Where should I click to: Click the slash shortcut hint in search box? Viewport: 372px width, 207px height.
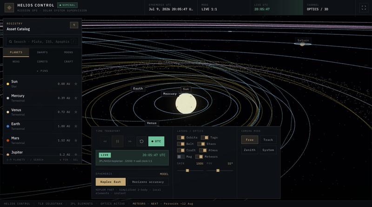pyautogui.click(x=74, y=42)
